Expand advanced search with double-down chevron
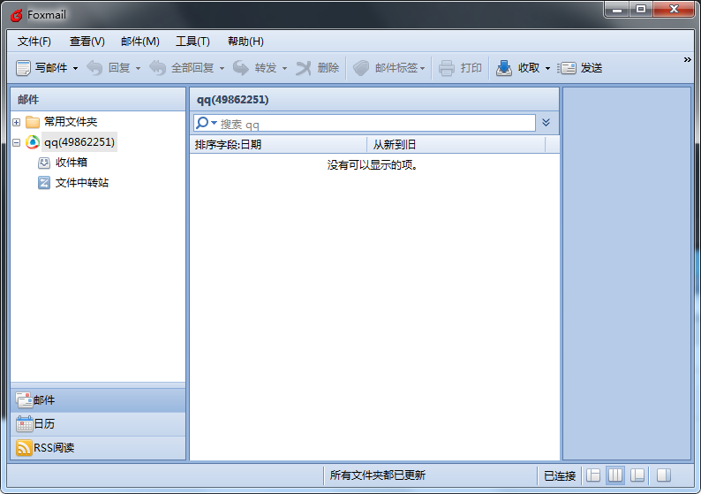 coord(546,123)
